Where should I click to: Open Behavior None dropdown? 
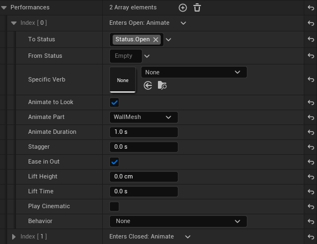[178, 221]
